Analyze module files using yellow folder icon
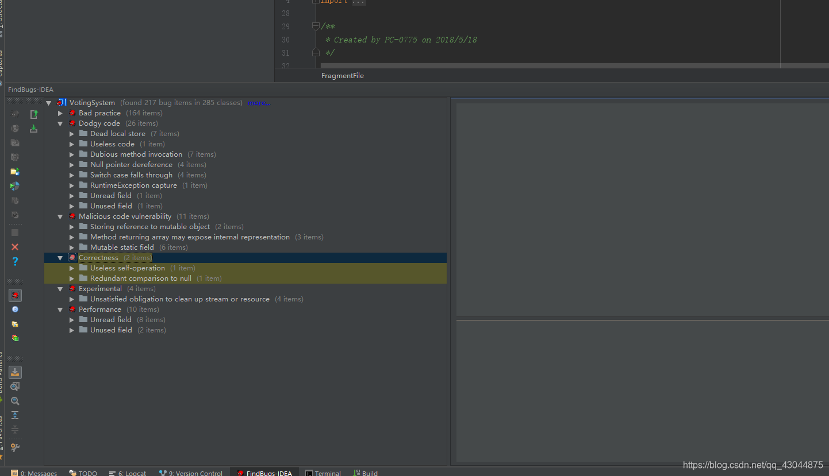The image size is (829, 476). [15, 172]
